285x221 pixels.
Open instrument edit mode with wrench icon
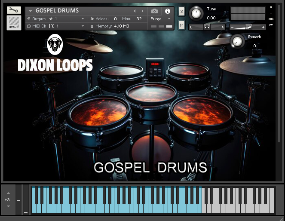[x=14, y=10]
